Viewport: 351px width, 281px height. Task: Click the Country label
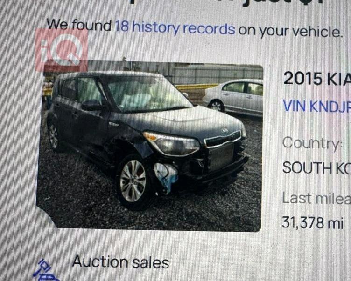click(313, 143)
